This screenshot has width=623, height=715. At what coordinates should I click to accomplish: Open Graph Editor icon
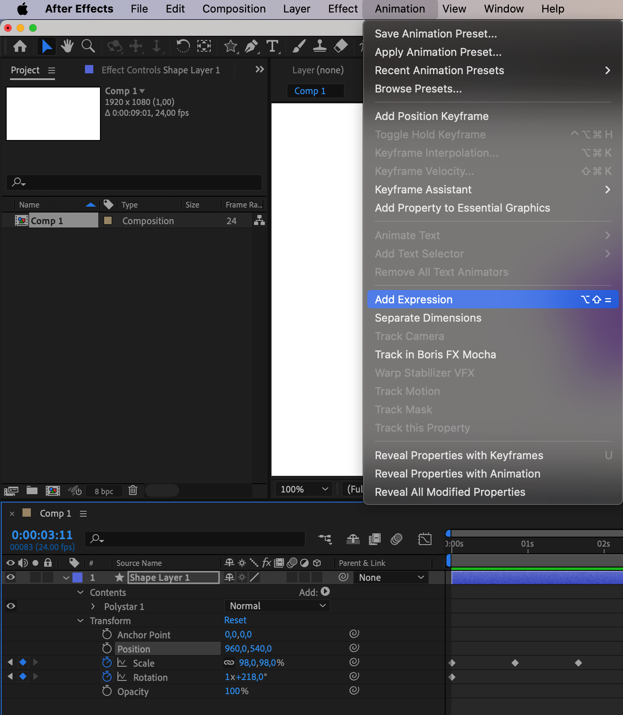(x=425, y=539)
